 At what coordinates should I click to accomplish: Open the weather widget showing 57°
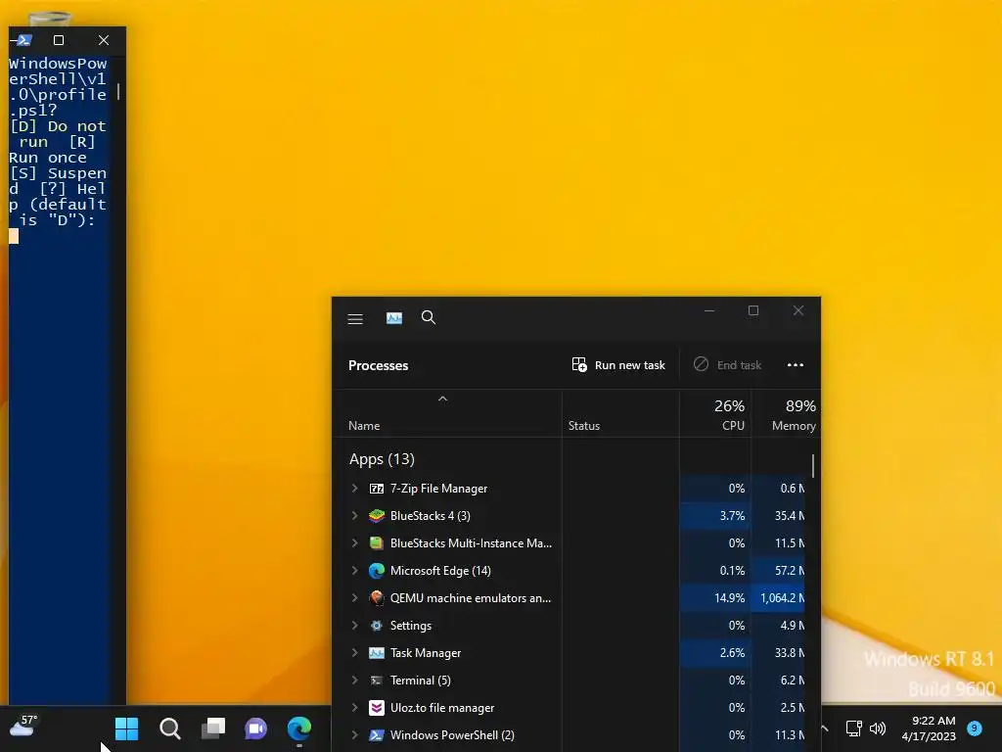(23, 727)
